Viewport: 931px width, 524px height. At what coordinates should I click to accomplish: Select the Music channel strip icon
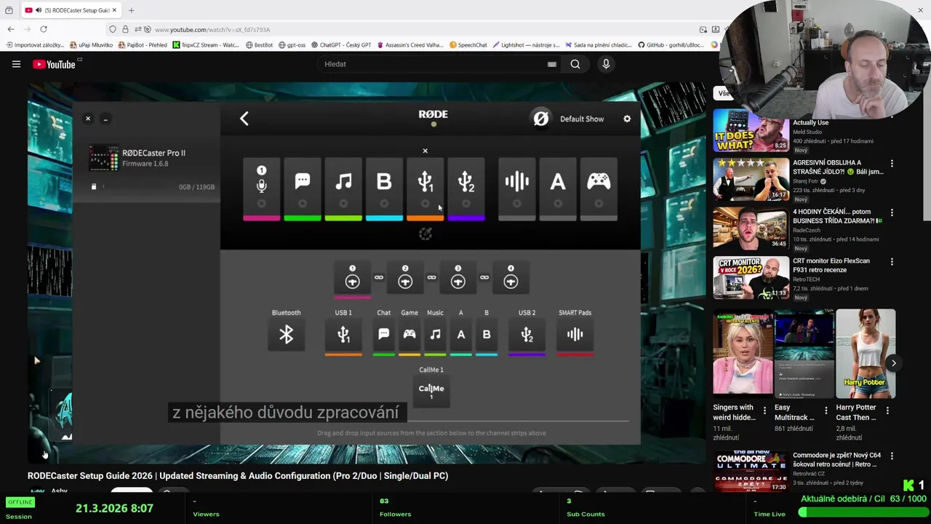(x=343, y=188)
